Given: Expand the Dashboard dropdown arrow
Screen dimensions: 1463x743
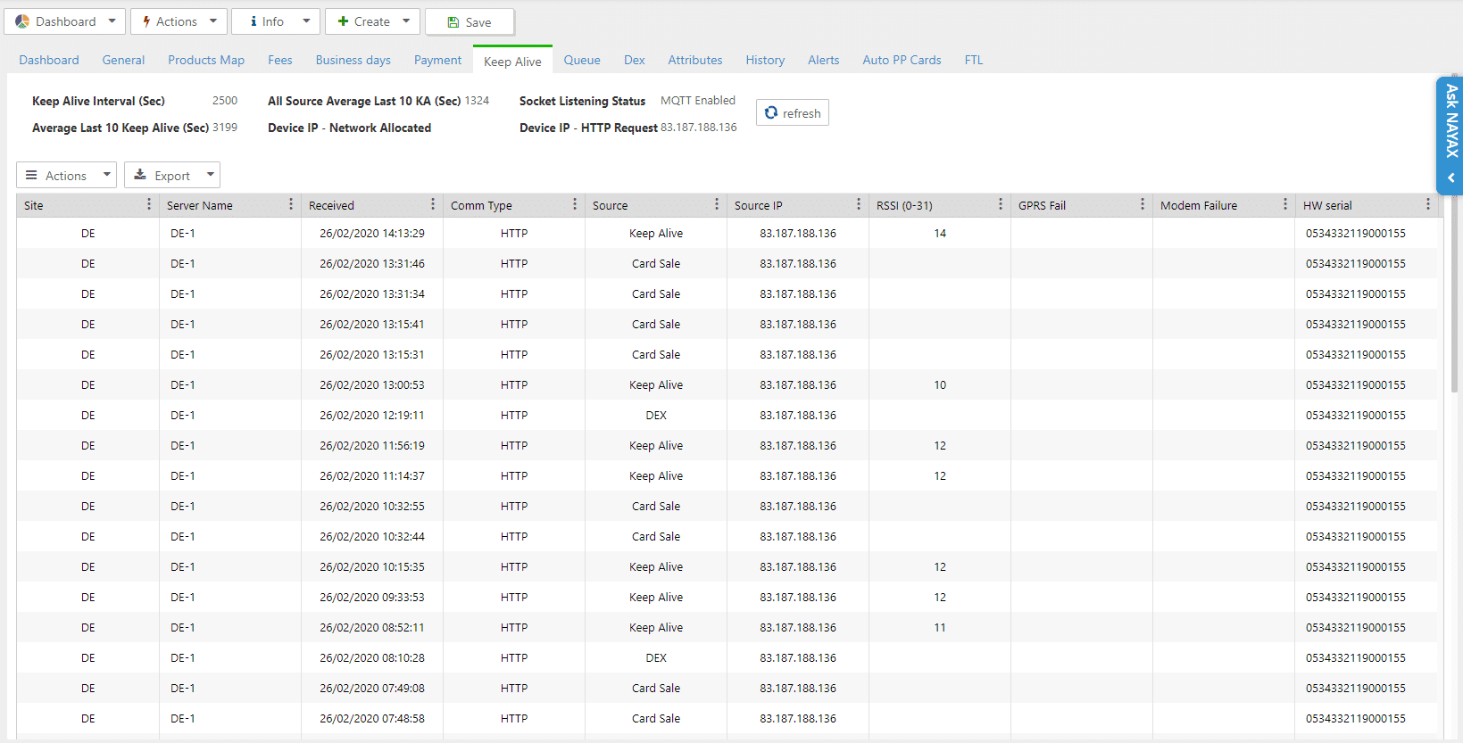Looking at the screenshot, I should (x=112, y=21).
